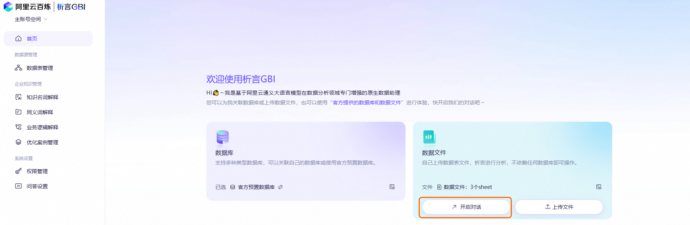Click the 业务逻辑解释 icon
690x225 pixels.
click(x=18, y=127)
